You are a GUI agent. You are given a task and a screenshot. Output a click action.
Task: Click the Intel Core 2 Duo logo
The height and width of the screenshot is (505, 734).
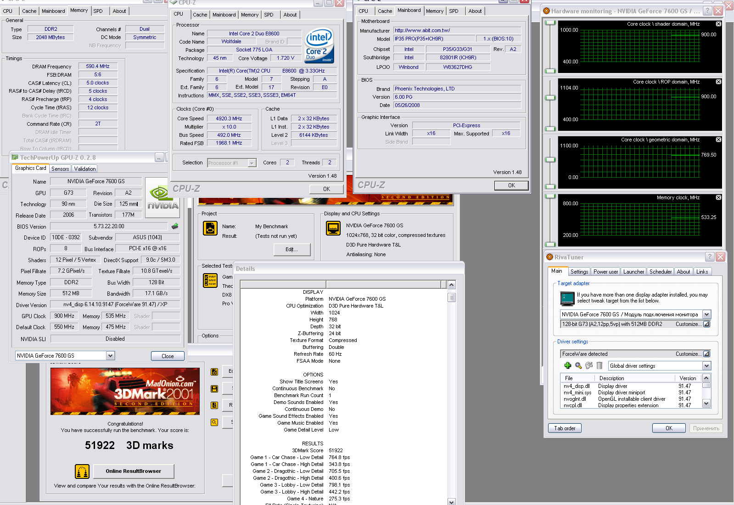[x=319, y=46]
